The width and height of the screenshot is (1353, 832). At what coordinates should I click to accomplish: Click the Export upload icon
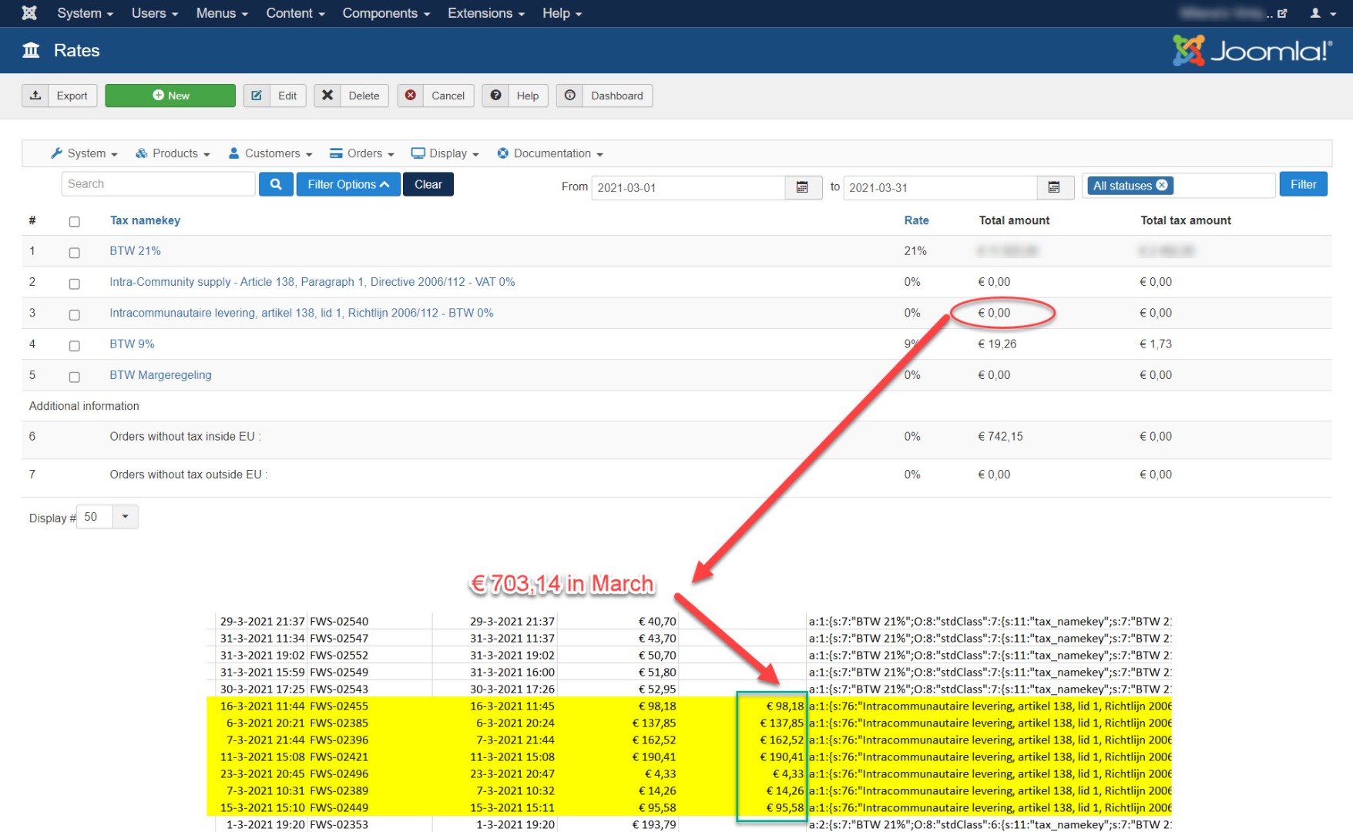point(35,96)
